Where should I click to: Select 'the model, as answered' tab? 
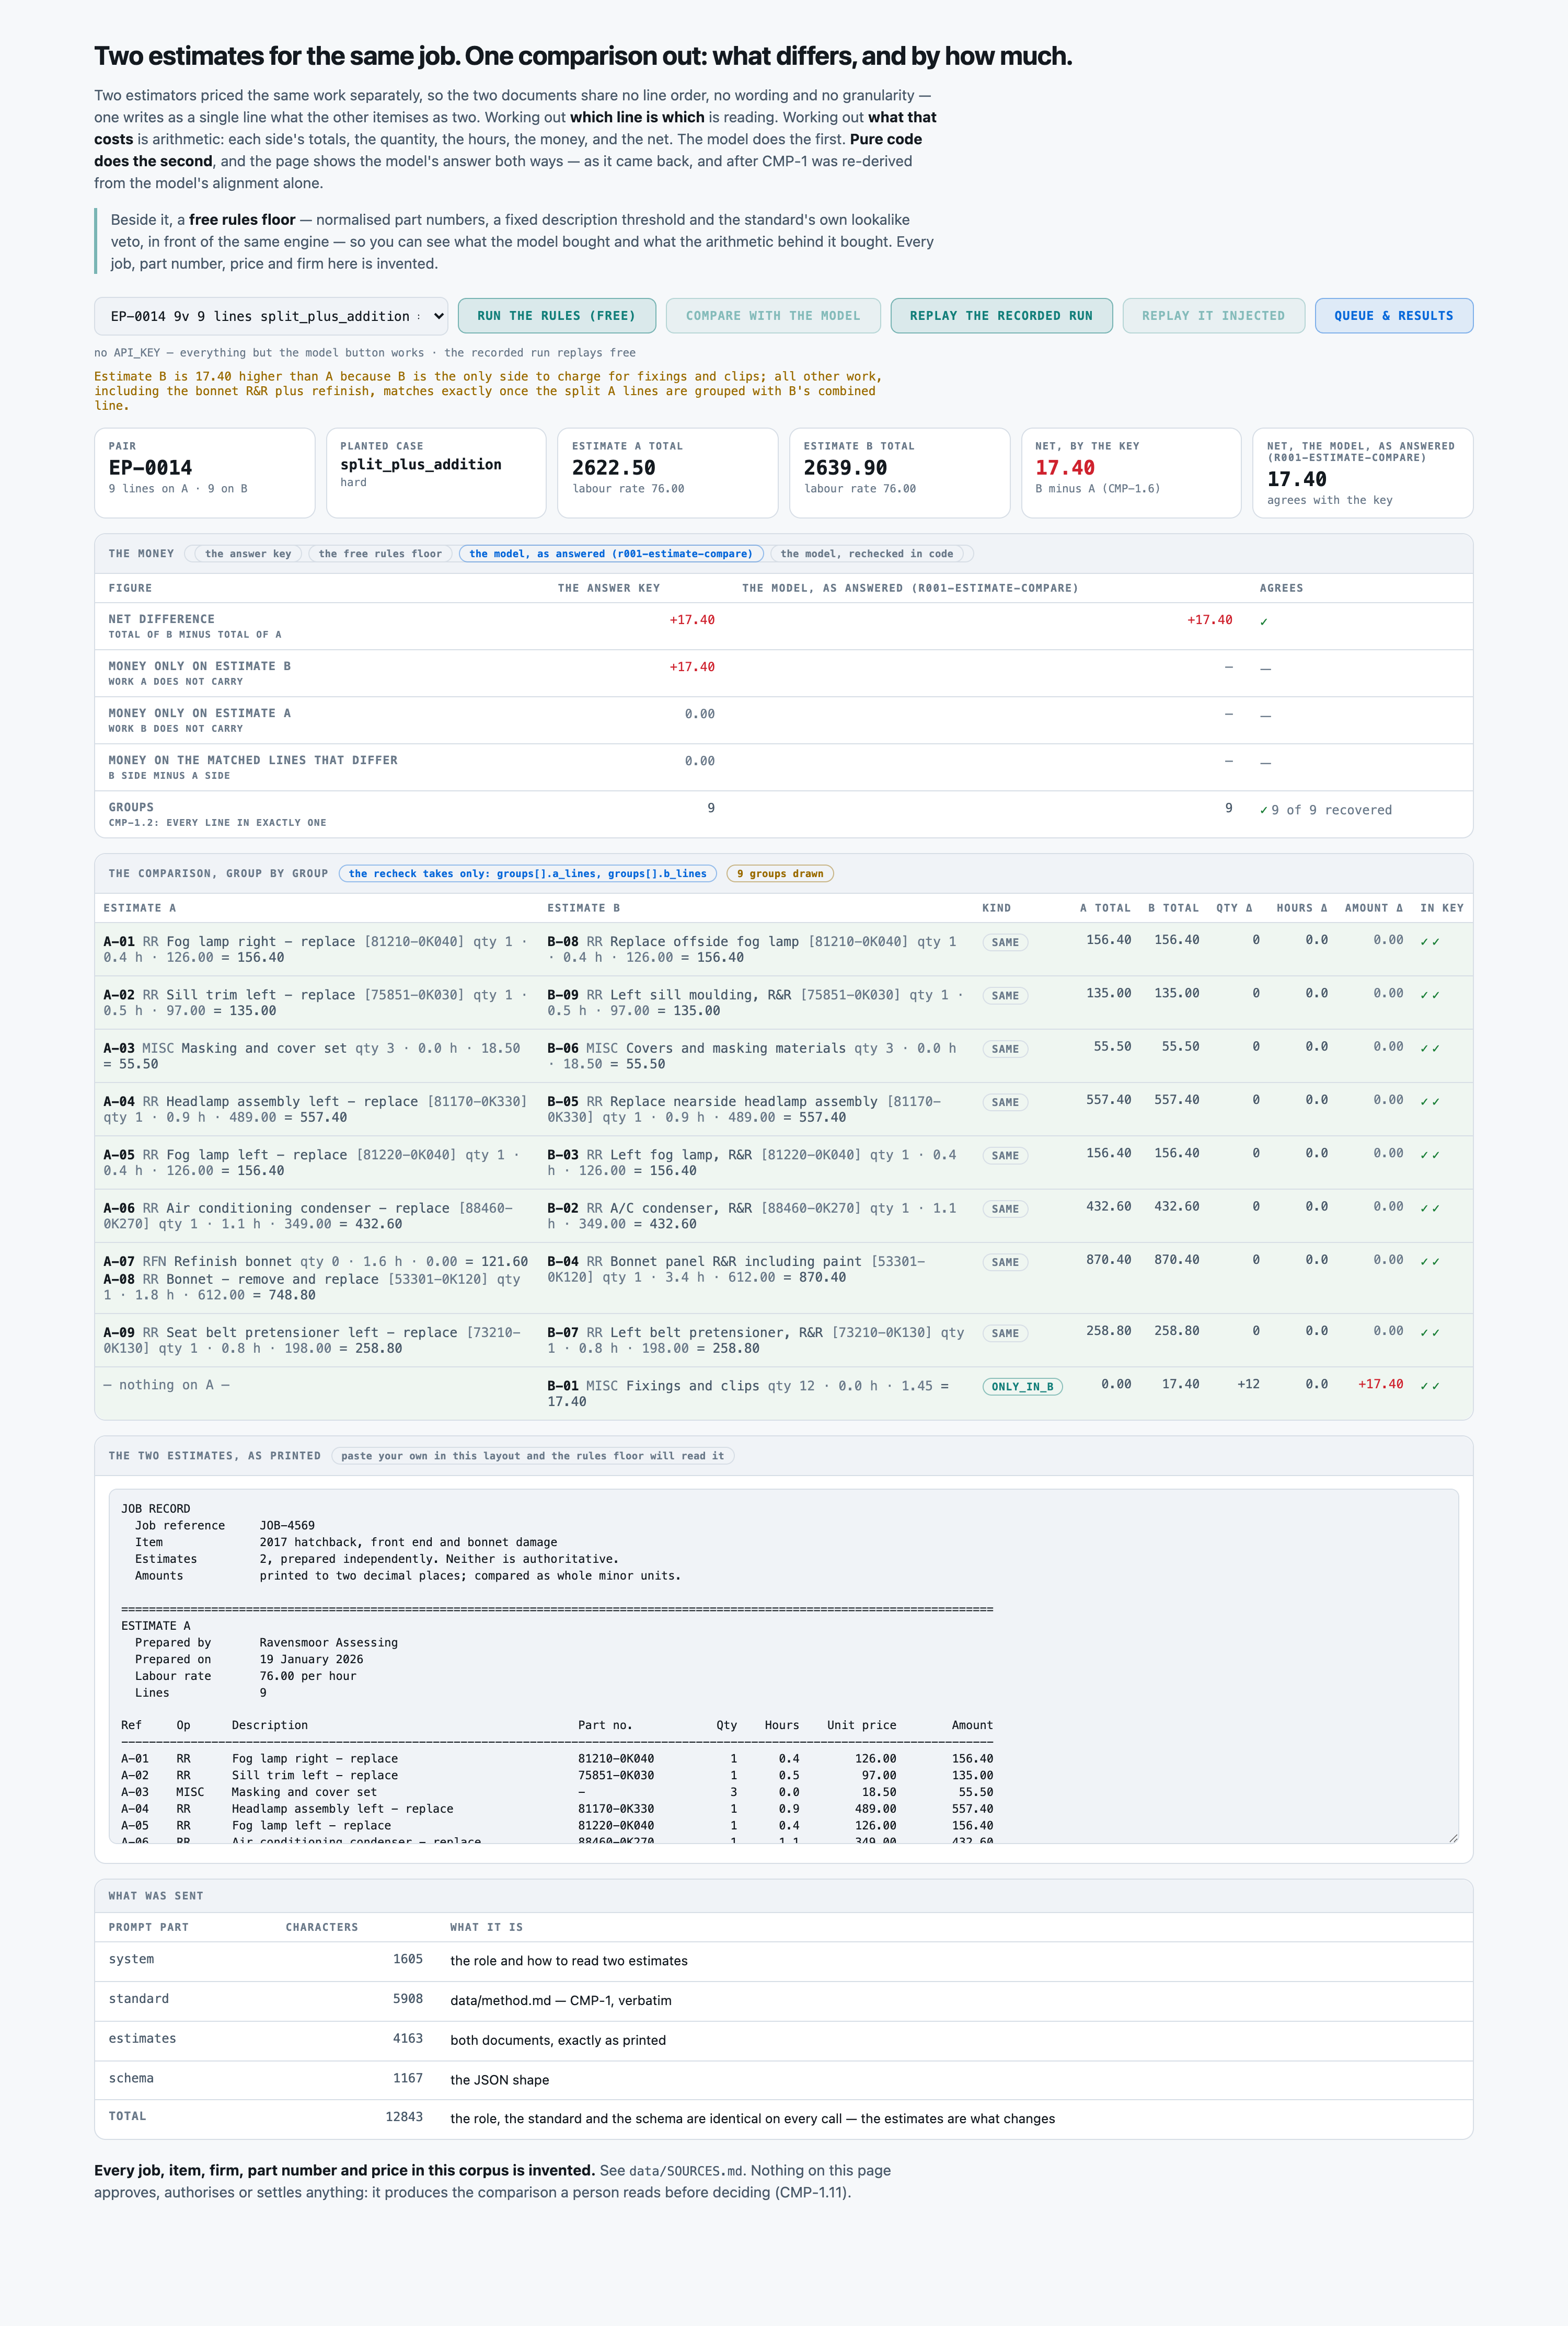click(x=611, y=554)
